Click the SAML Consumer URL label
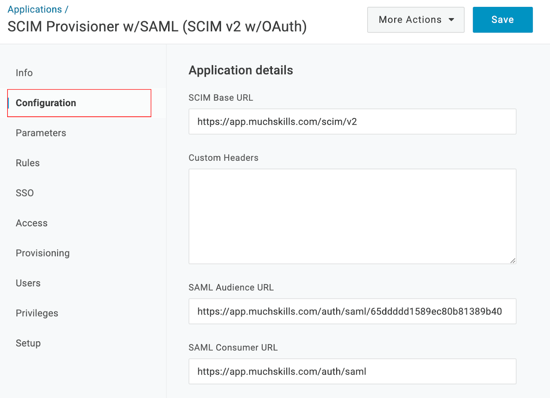The width and height of the screenshot is (550, 398). point(233,348)
